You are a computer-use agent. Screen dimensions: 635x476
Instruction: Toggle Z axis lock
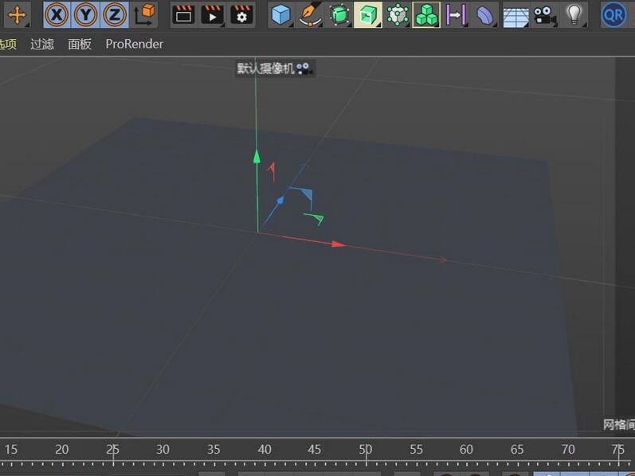coord(115,14)
